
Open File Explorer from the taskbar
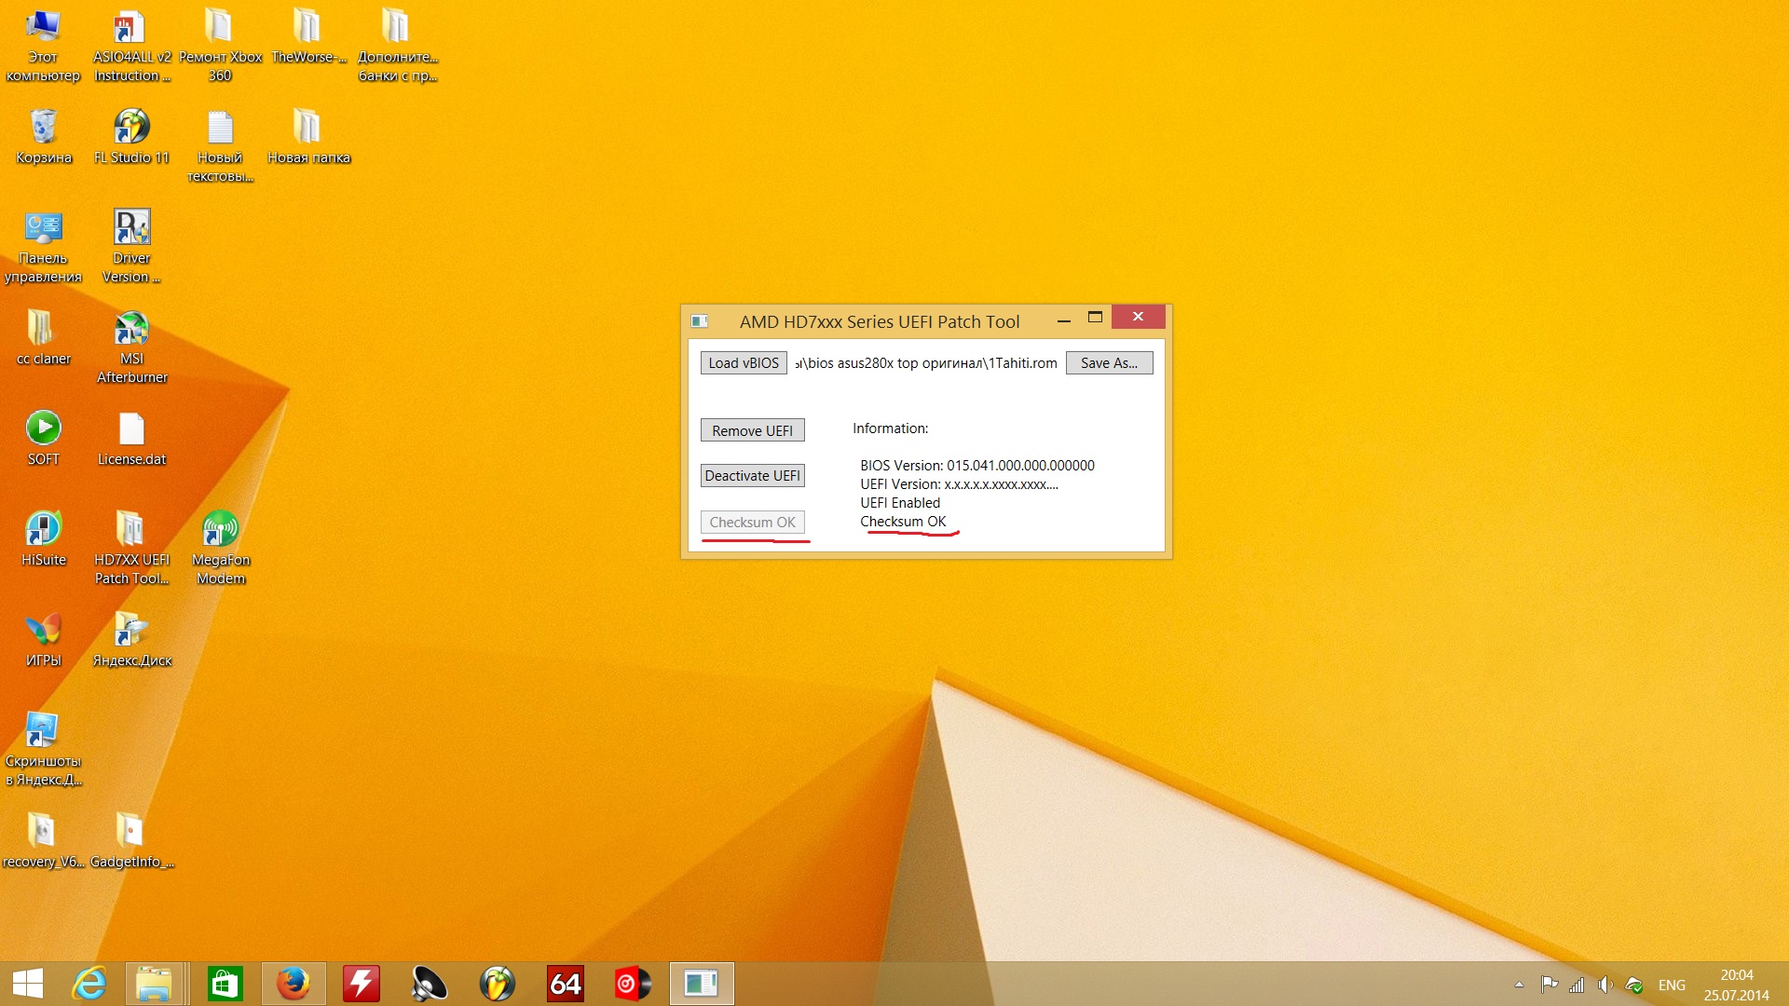point(155,984)
